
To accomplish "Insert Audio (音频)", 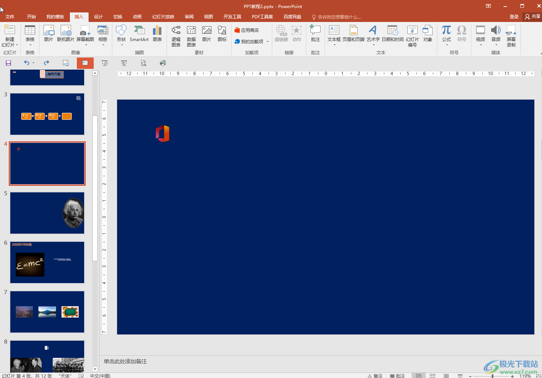I will coord(496,35).
